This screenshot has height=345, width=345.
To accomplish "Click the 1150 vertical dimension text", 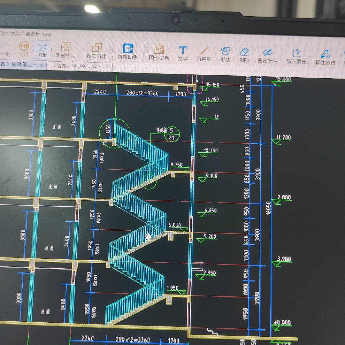I will click(248, 116).
